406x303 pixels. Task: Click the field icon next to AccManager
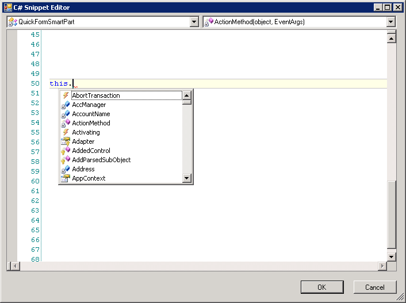click(x=66, y=105)
